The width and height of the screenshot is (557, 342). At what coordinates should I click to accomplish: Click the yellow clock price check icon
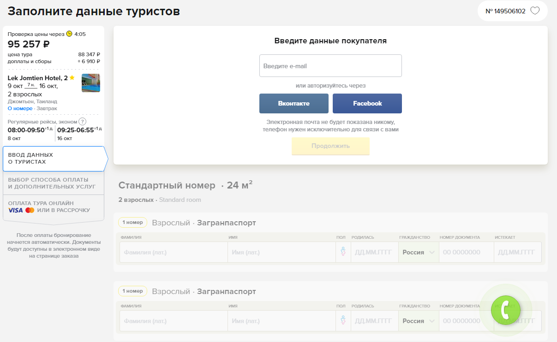point(69,34)
